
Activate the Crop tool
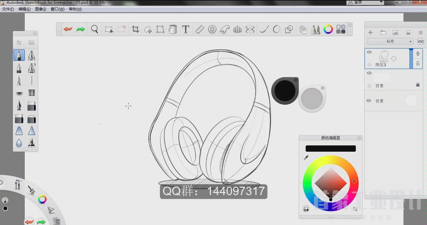[x=135, y=29]
